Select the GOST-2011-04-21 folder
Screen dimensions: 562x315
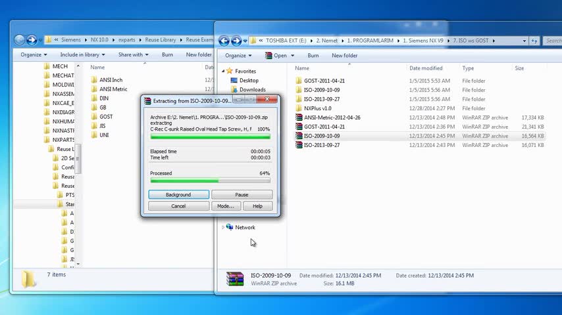[x=324, y=81]
